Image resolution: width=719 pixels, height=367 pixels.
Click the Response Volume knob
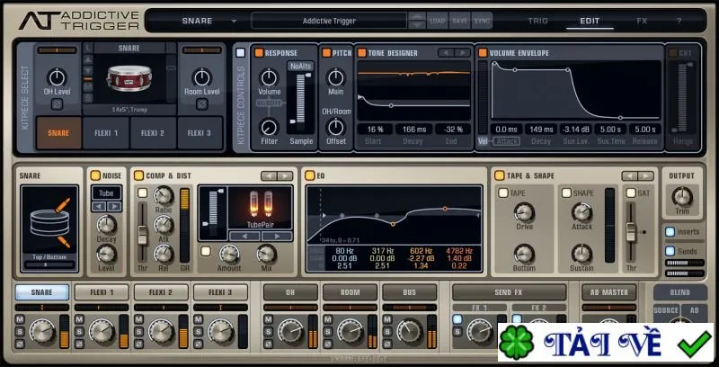[269, 77]
